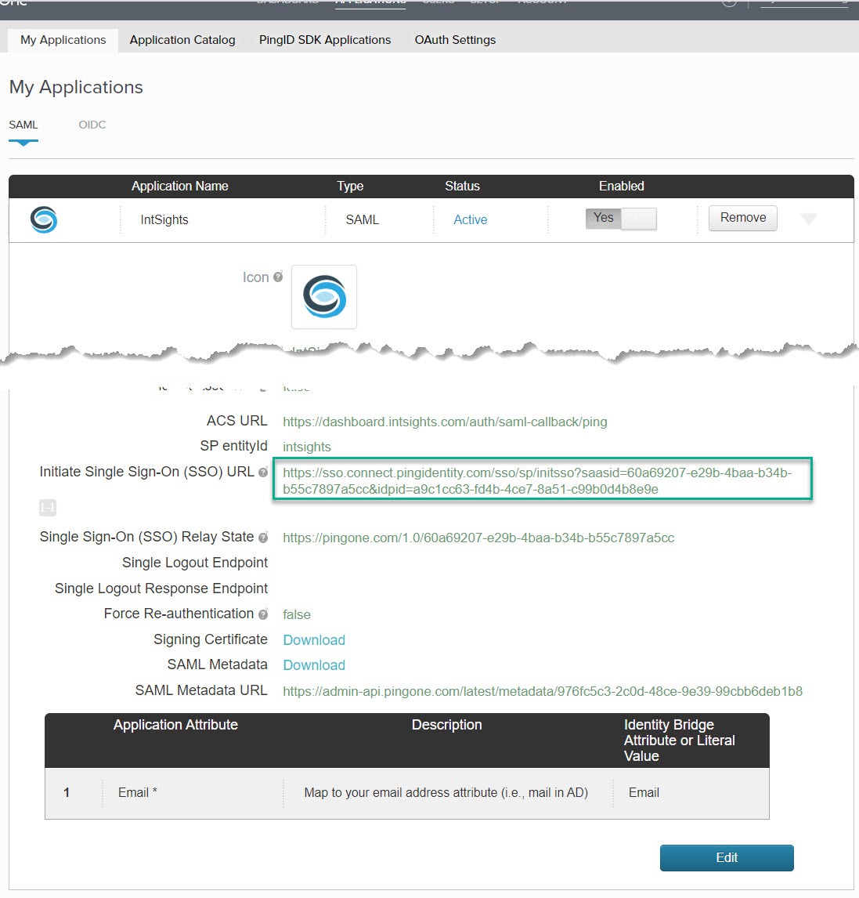
Task: Click help icon beside Initiate Single Sign-On URL
Action: [263, 473]
